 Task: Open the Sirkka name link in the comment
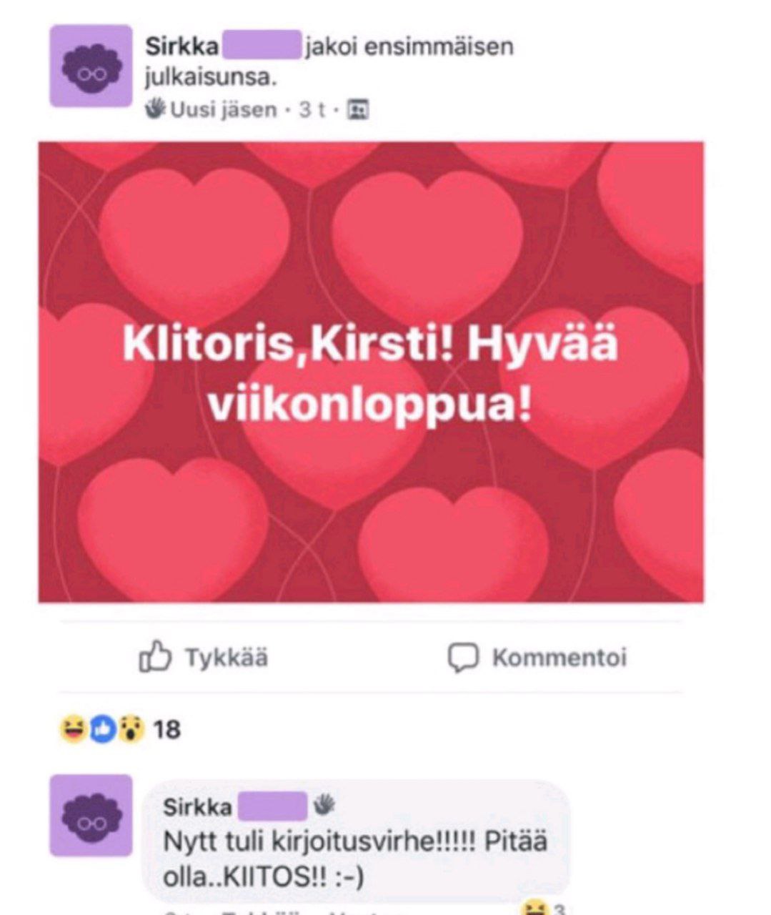click(198, 806)
